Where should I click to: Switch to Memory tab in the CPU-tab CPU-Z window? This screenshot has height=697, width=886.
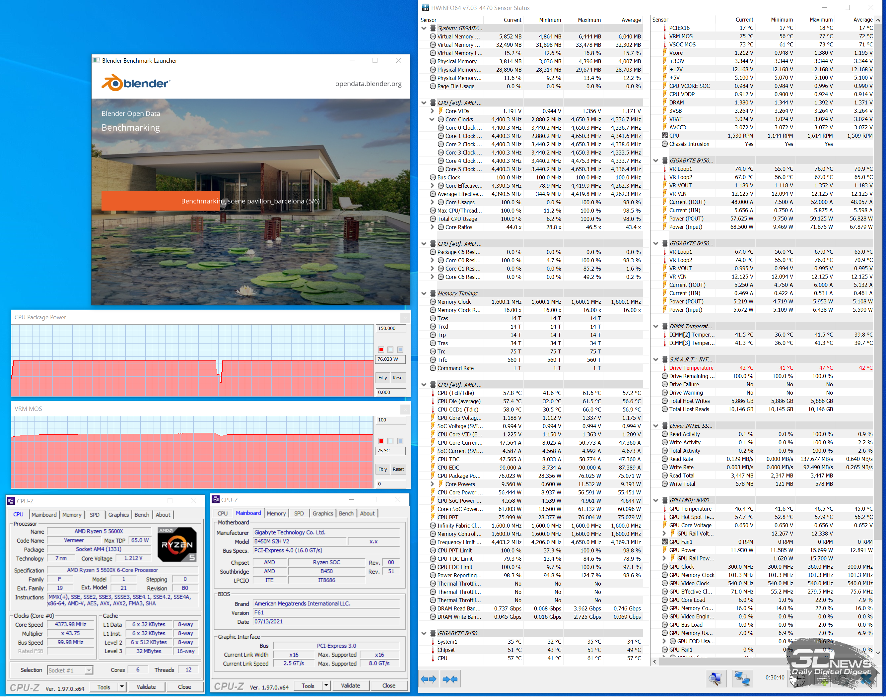click(72, 515)
